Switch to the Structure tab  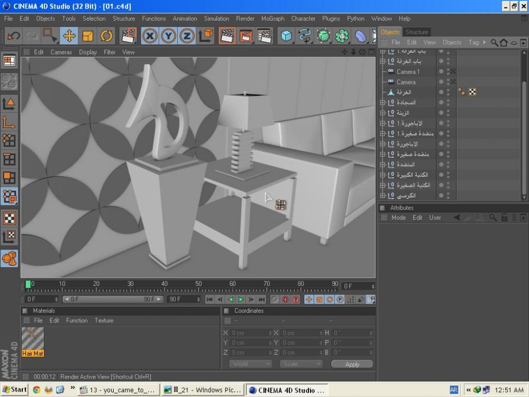pyautogui.click(x=416, y=32)
